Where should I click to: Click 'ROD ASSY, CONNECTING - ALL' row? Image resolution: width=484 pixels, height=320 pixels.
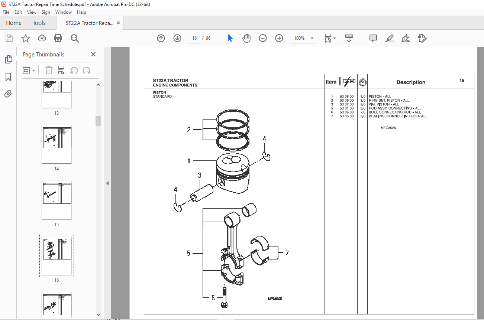coord(395,108)
